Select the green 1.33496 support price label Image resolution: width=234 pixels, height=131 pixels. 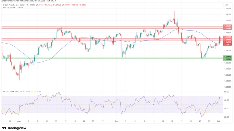pos(227,57)
